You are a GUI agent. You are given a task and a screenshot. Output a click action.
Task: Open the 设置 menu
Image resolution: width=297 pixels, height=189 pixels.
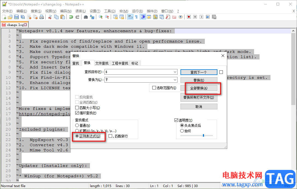(95, 11)
